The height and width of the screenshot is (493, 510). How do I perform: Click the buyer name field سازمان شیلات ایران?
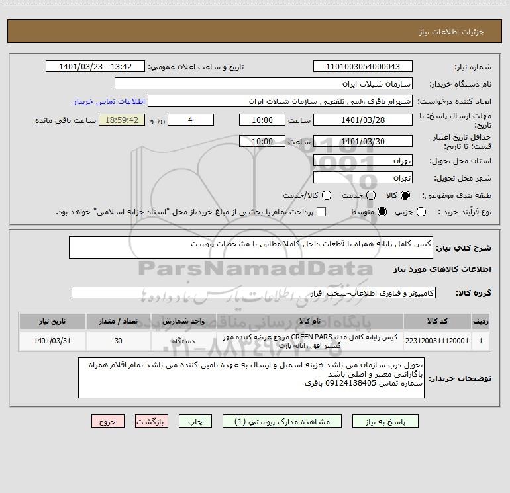[x=264, y=84]
